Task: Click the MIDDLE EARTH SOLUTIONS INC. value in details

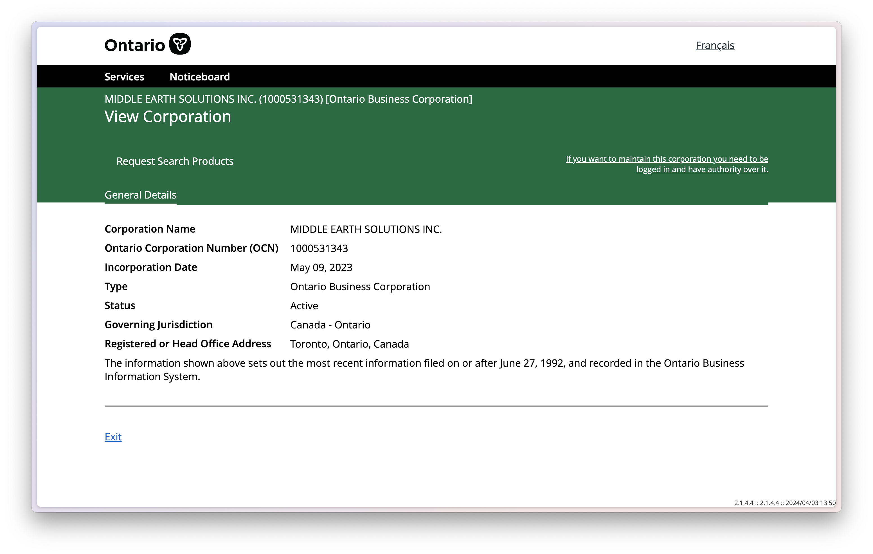Action: click(x=366, y=229)
